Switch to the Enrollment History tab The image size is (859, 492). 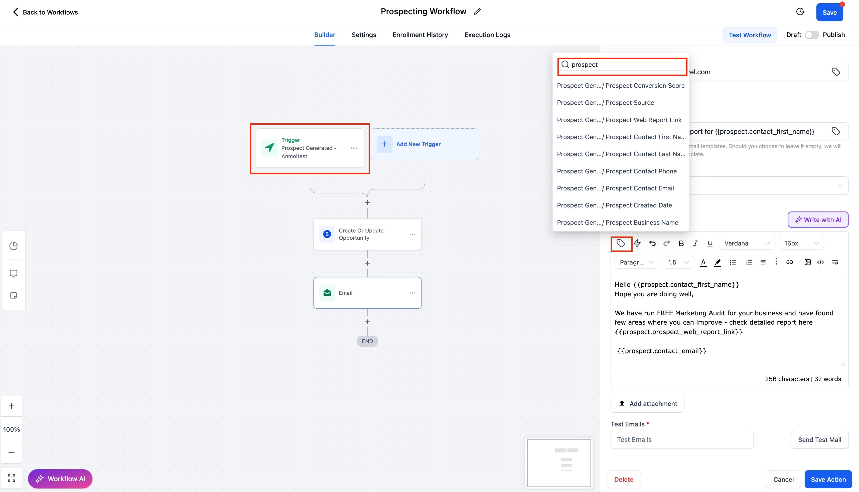click(x=420, y=35)
